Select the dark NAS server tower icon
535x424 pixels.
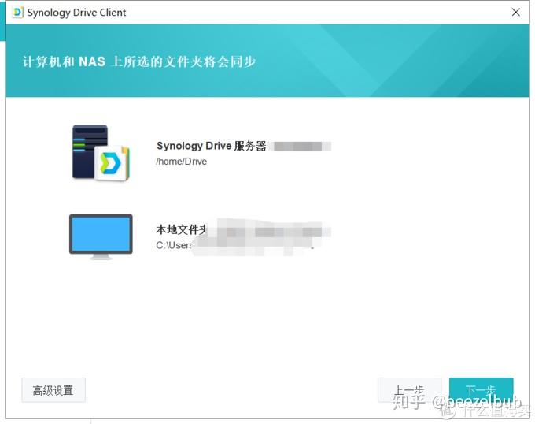coord(90,151)
